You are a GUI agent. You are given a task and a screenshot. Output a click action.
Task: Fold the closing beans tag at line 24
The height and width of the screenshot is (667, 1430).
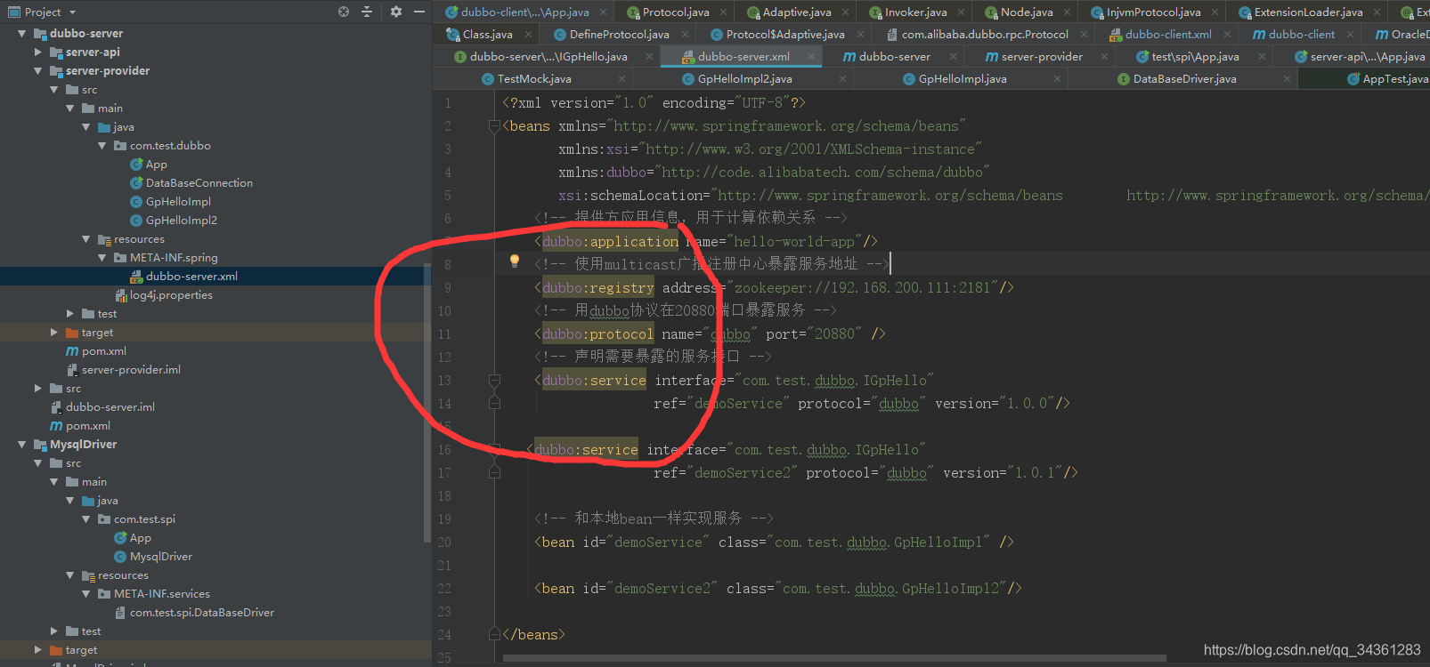(494, 635)
